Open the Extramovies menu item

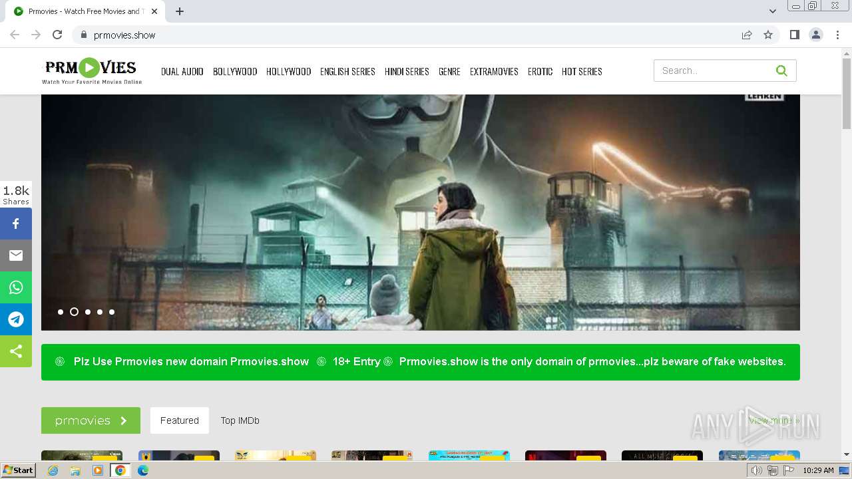pyautogui.click(x=494, y=71)
